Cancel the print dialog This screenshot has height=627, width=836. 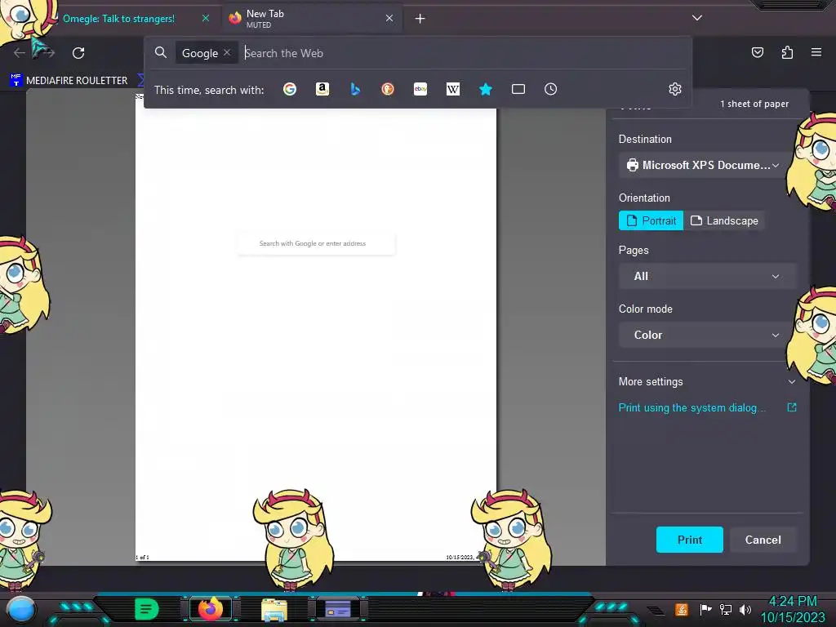[763, 540]
